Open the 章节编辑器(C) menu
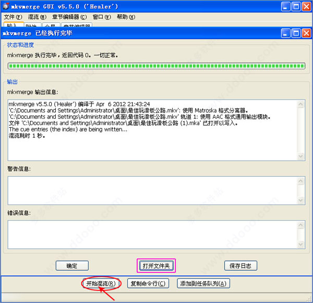This screenshot has width=313, height=303. point(69,17)
